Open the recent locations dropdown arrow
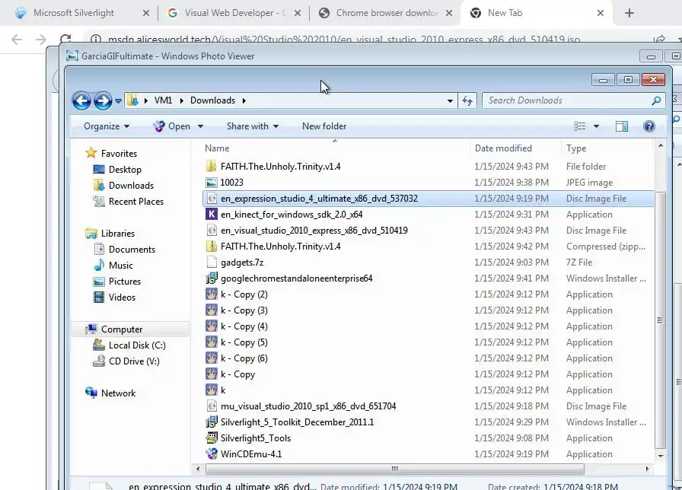Screen dimensions: 682x490 pos(118,101)
